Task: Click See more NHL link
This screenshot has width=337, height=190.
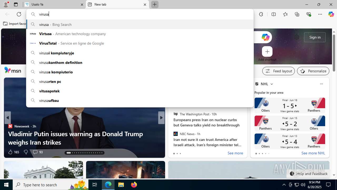Action: (313, 153)
